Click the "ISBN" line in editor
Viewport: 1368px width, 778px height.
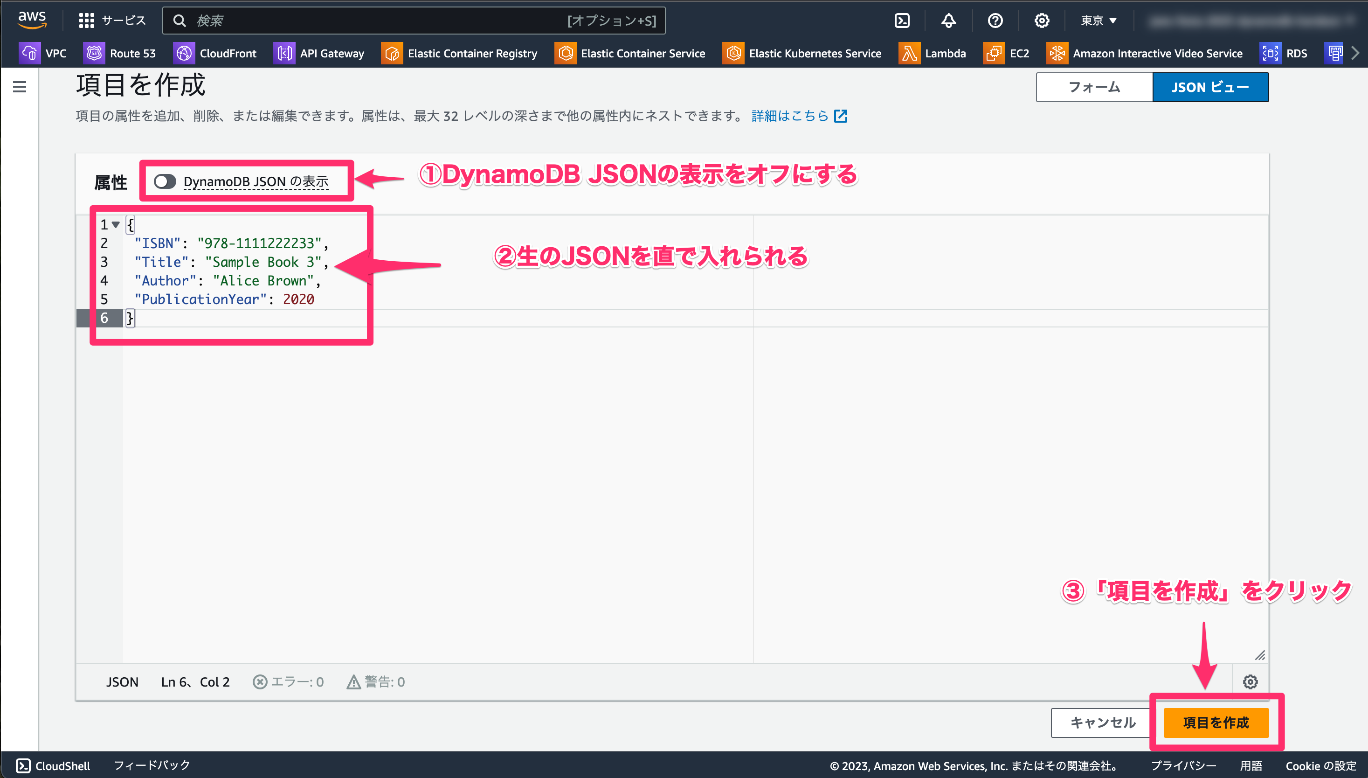pos(231,243)
